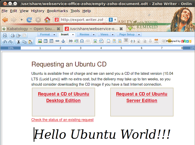Insert a page break icon
This screenshot has height=145, width=195.
point(76,41)
